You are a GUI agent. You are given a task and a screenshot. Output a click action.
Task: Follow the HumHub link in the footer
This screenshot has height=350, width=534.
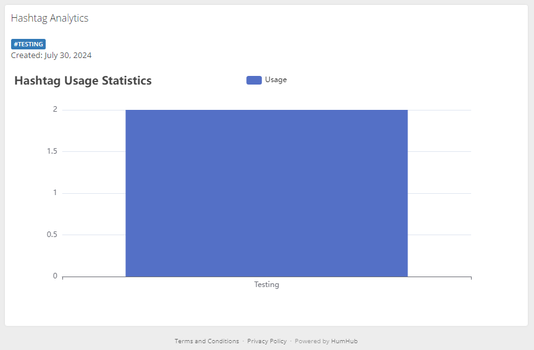click(344, 341)
